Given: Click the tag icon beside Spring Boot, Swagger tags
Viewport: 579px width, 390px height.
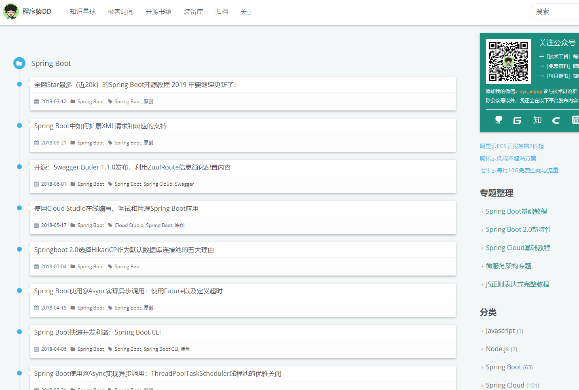Looking at the screenshot, I should coord(109,184).
